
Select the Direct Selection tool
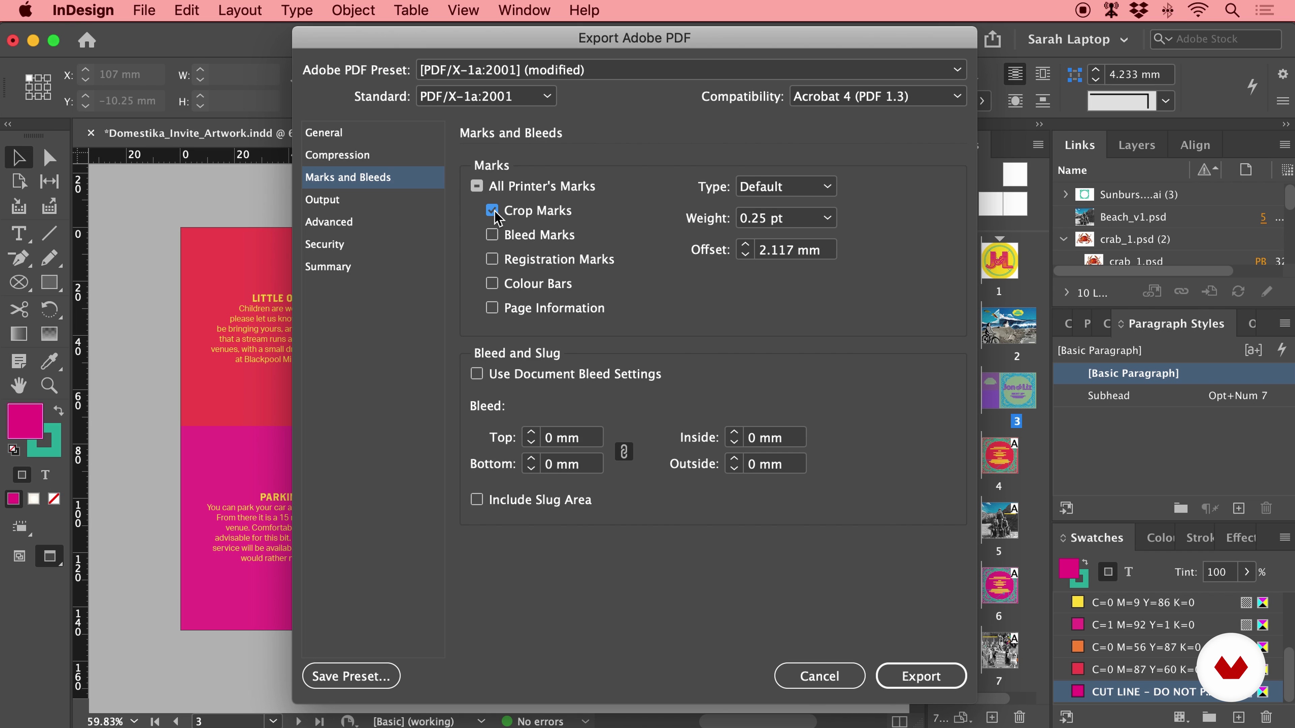[49, 157]
